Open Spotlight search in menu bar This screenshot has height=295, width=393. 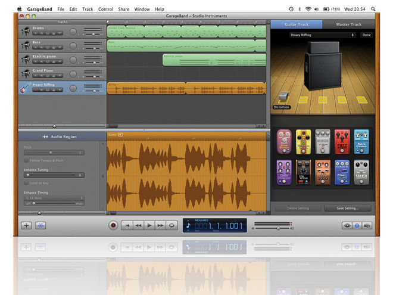(x=373, y=9)
